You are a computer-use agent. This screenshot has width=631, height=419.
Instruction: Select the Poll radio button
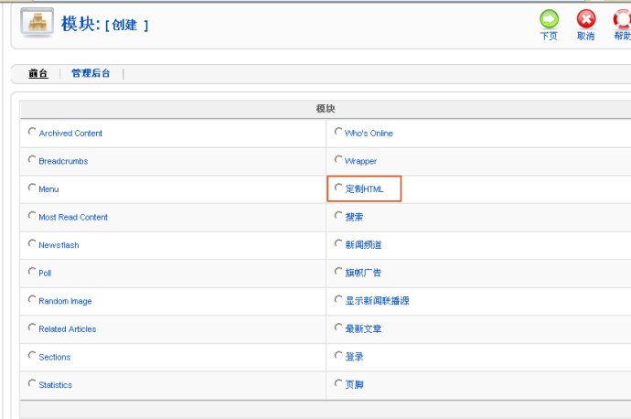pos(32,272)
